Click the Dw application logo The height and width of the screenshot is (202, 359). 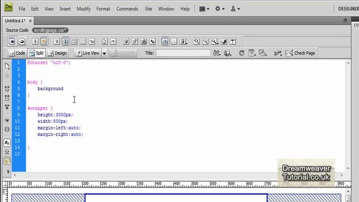click(8, 7)
